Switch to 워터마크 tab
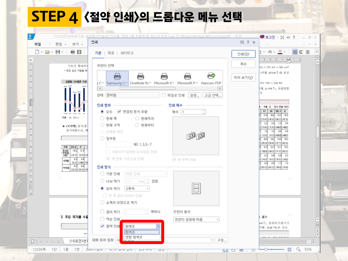The width and height of the screenshot is (348, 261). point(127,53)
